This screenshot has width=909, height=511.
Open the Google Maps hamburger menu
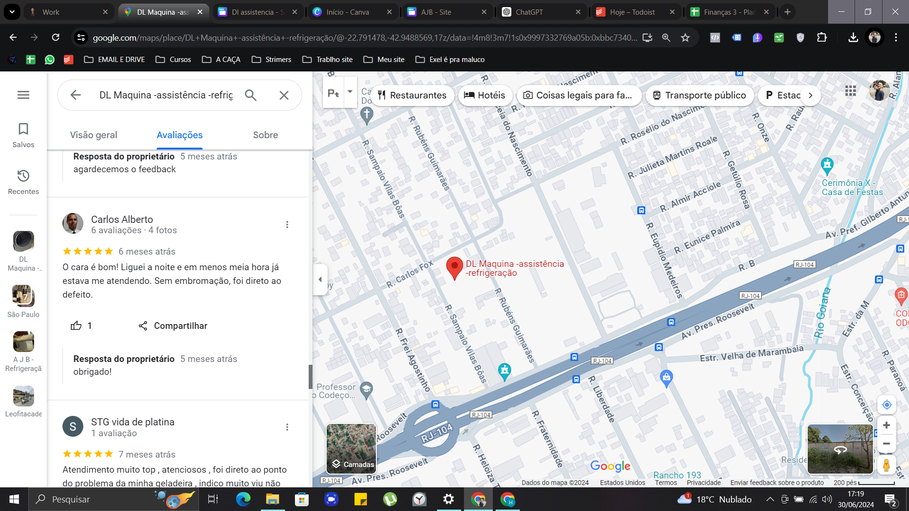[23, 95]
